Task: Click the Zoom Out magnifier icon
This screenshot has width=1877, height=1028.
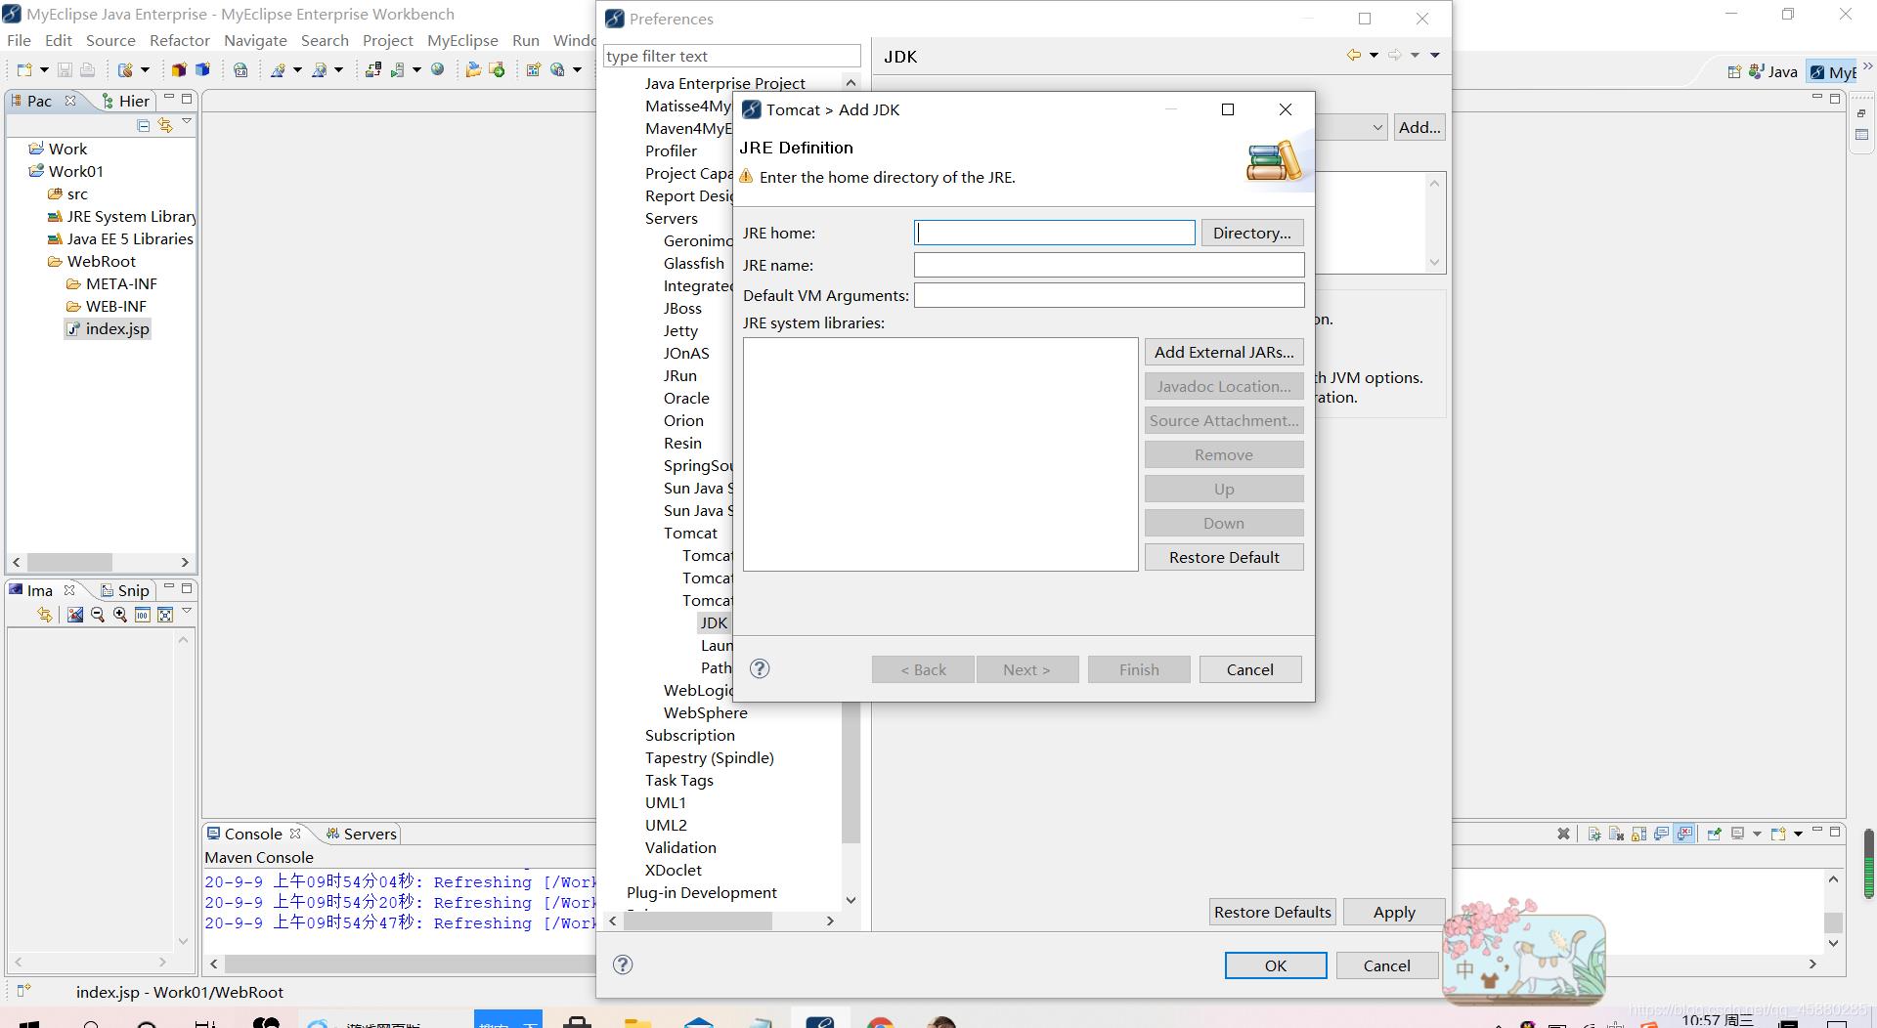Action: point(97,615)
